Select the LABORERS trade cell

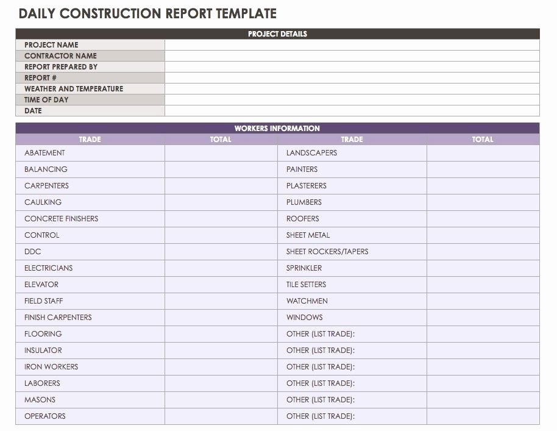(90, 383)
